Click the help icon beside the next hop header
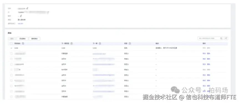 click(100, 43)
